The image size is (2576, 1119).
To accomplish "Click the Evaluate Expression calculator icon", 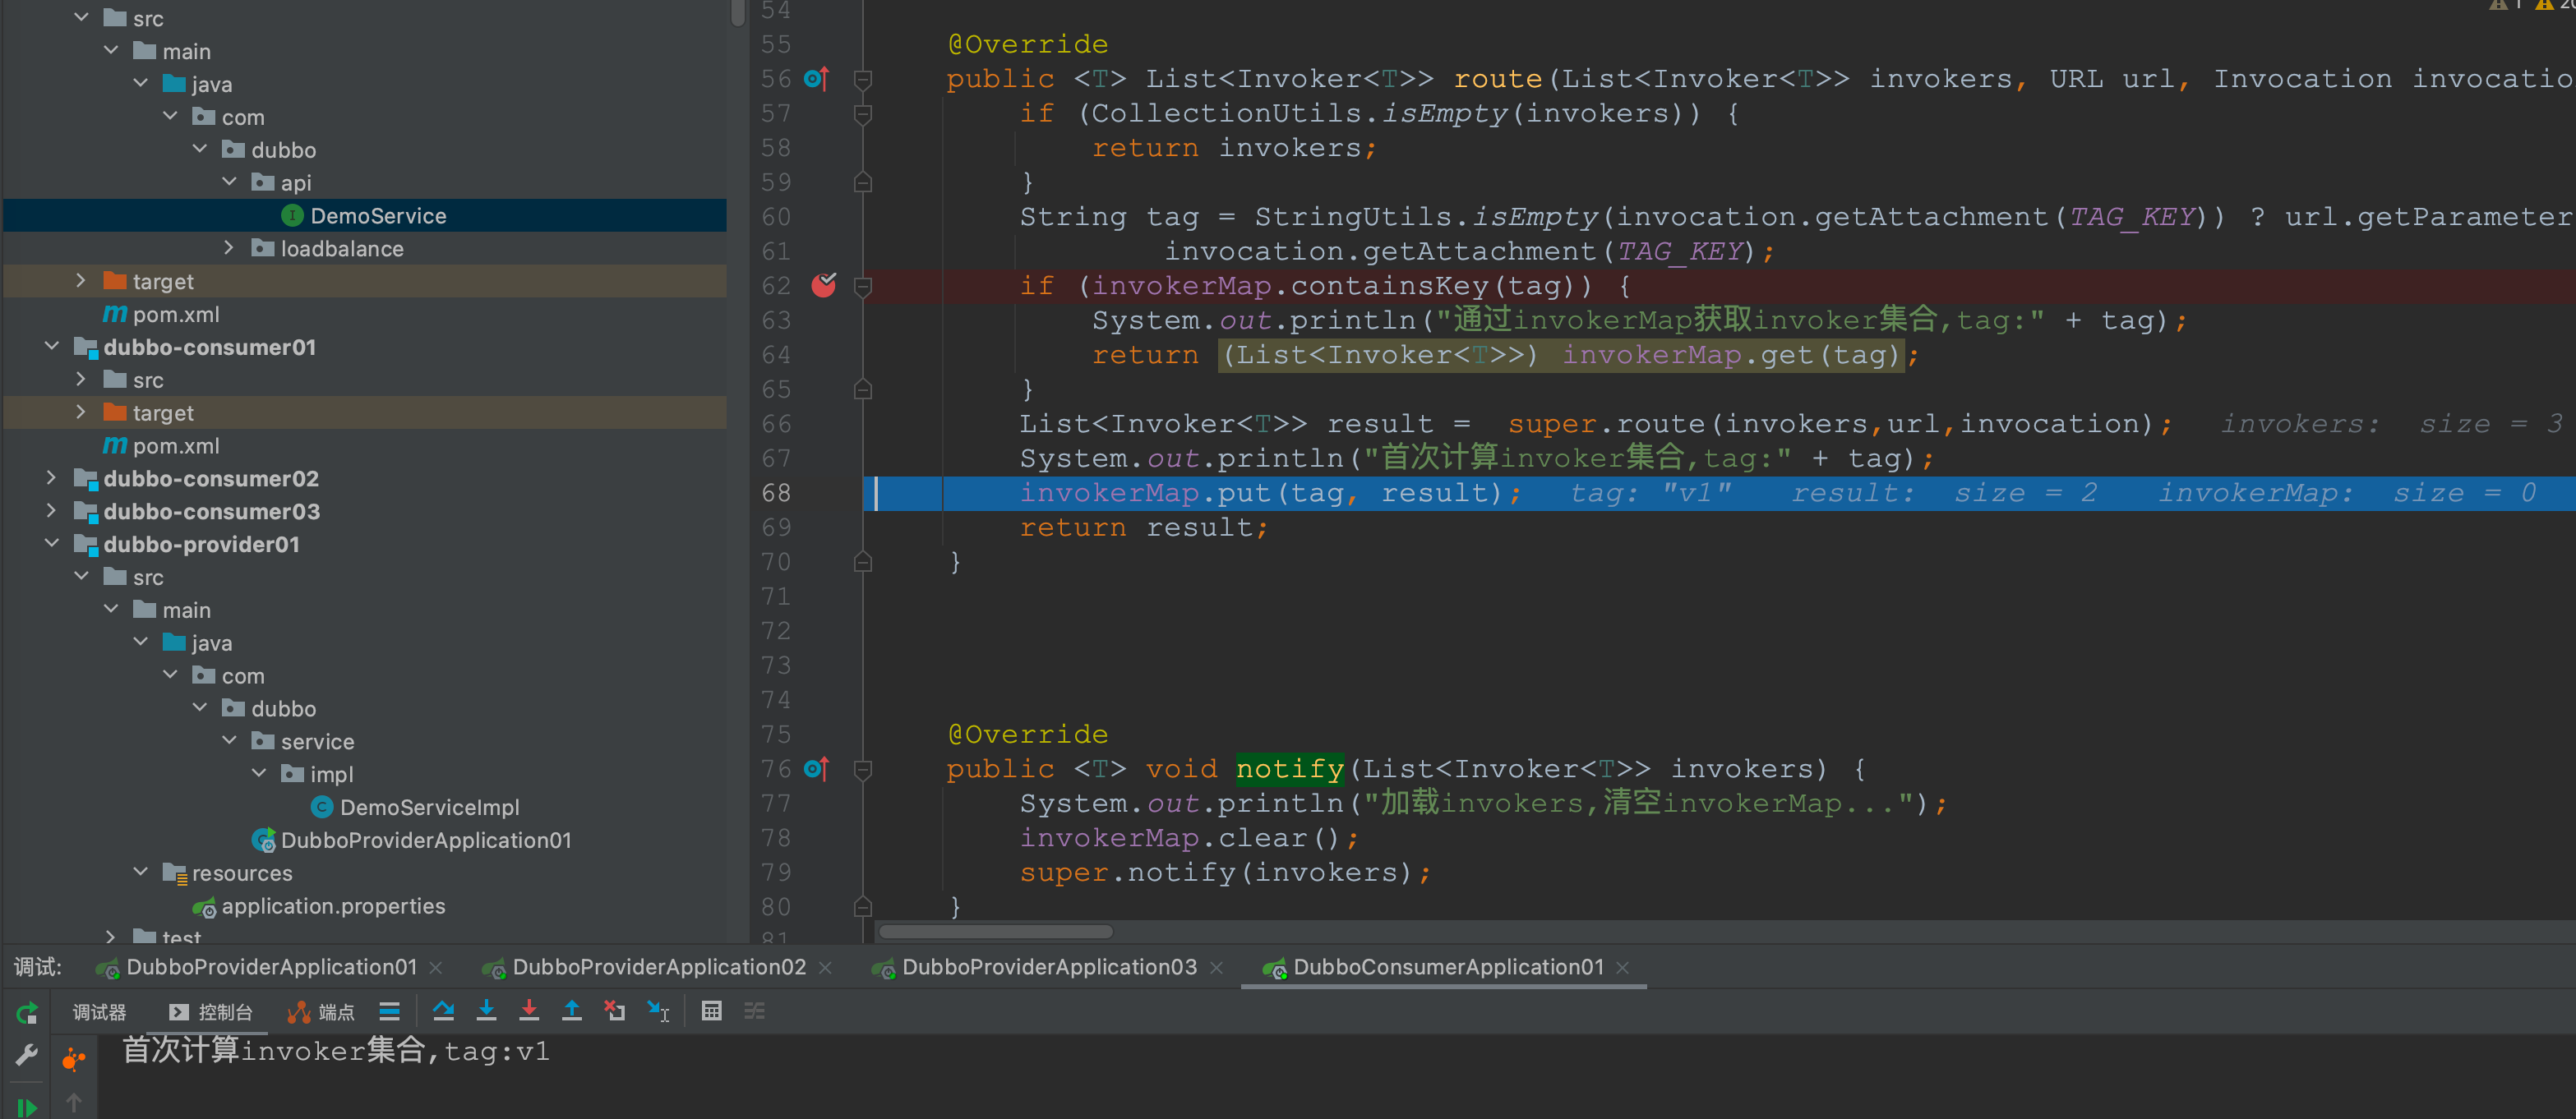I will pos(711,1011).
